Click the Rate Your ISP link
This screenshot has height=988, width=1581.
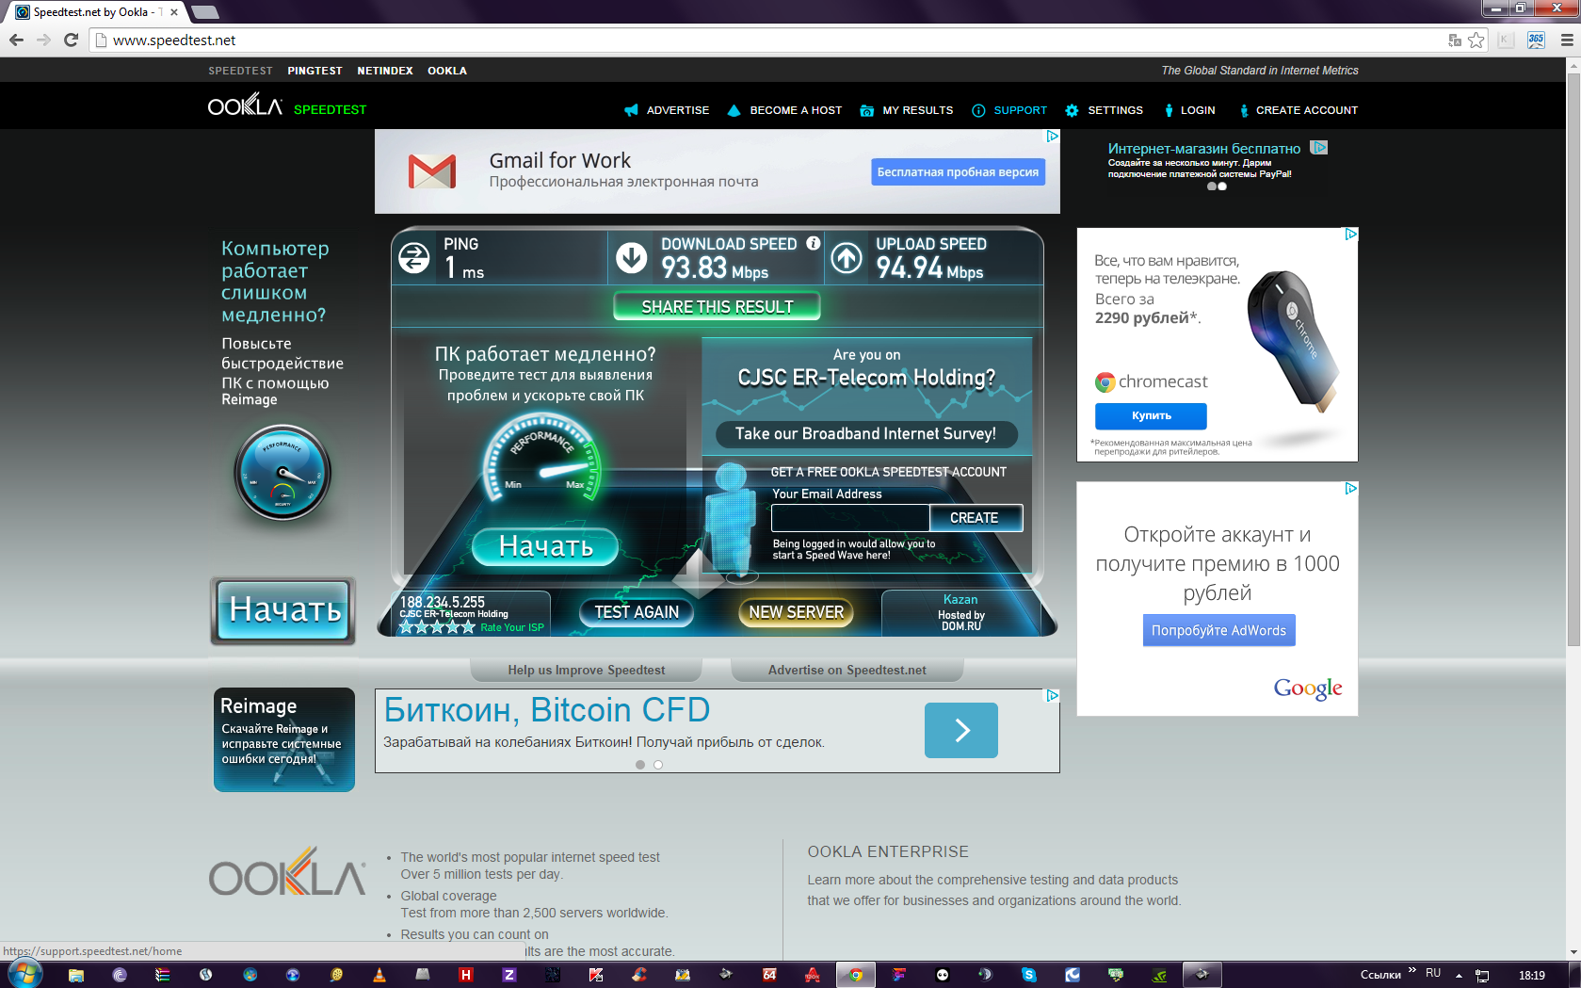coord(512,627)
